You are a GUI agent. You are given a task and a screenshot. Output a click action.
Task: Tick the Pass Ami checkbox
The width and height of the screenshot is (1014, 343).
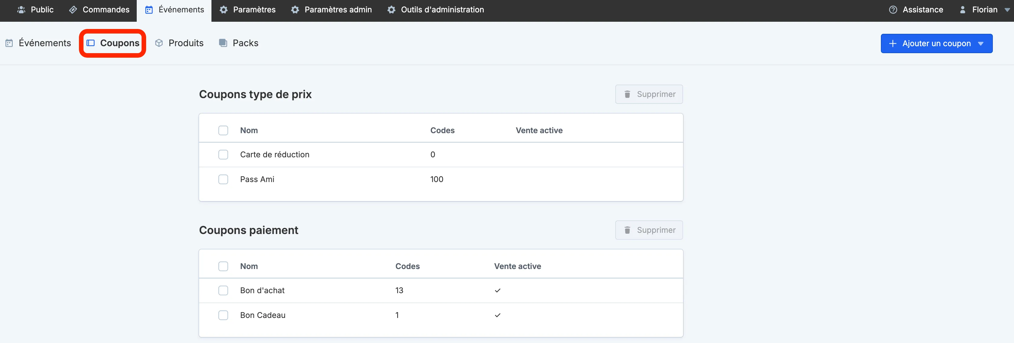tap(223, 180)
